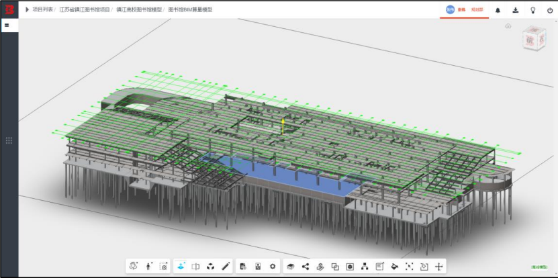This screenshot has width=558, height=278.
Task: Open 镇江高校图书馆模型 breadcrumb link
Action: 138,10
